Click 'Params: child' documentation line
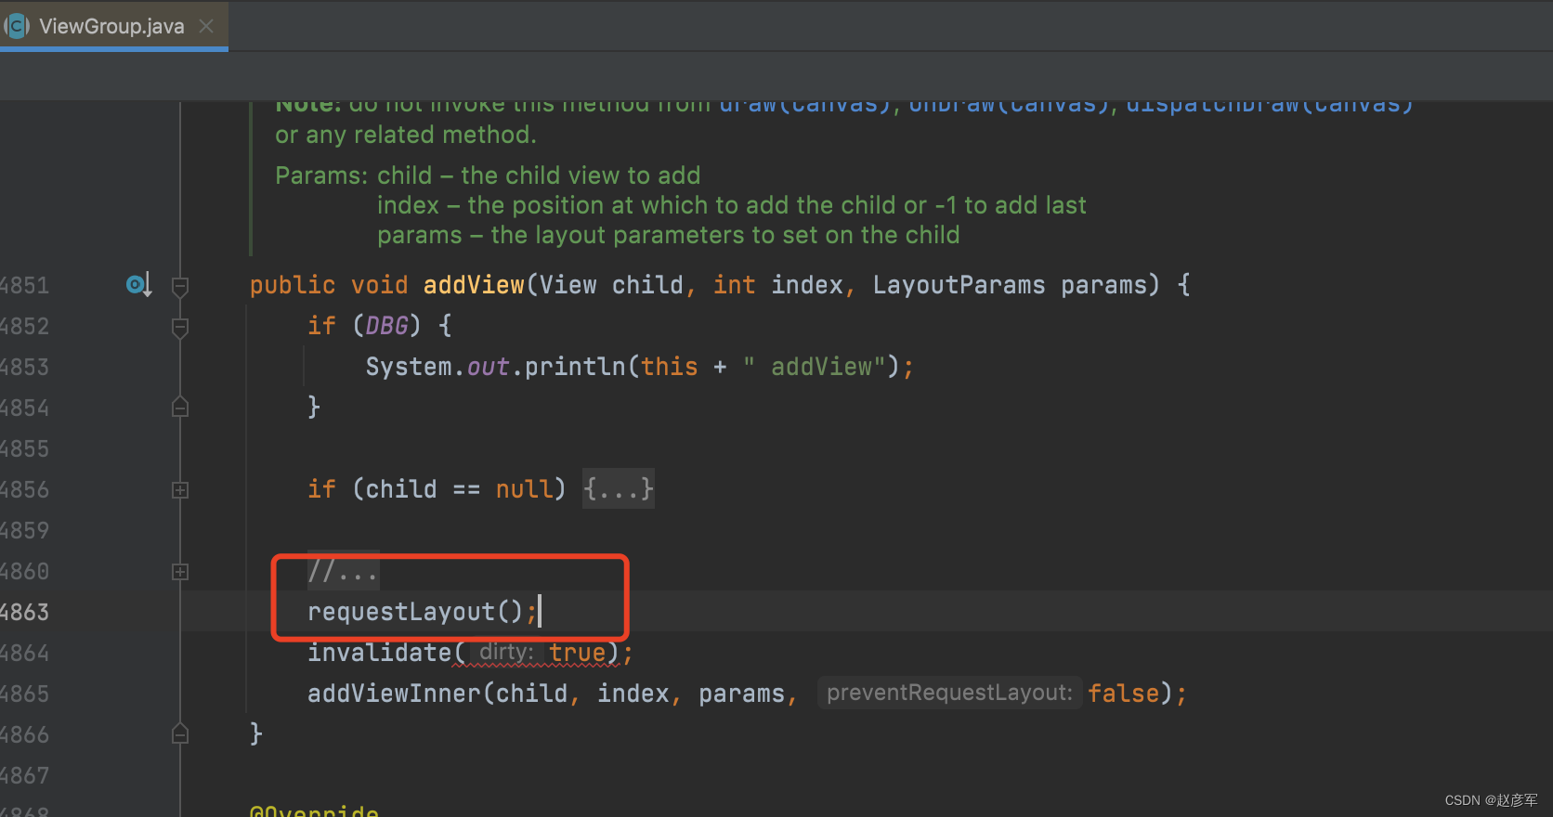The height and width of the screenshot is (817, 1553). click(488, 175)
